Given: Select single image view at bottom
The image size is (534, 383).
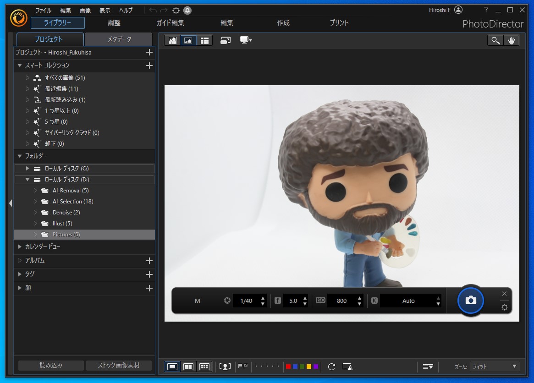Looking at the screenshot, I should pos(172,367).
